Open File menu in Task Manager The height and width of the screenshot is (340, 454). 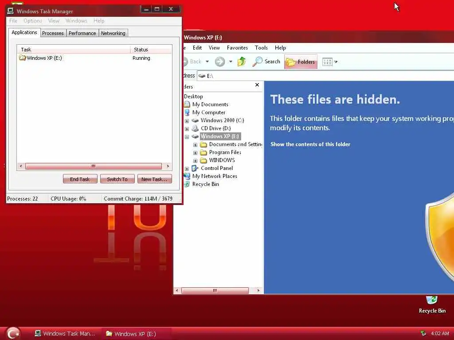(x=13, y=21)
